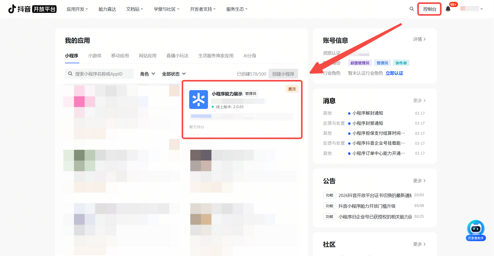Click the 超级管理员 role tag
This screenshot has width=494, height=256.
coord(360,63)
